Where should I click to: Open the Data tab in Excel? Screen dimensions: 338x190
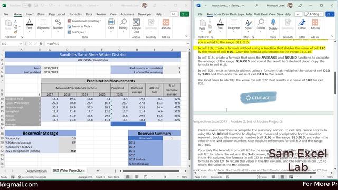pos(89,14)
